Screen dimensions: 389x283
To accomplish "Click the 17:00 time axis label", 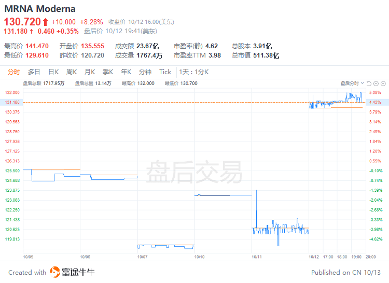I will (x=328, y=257).
